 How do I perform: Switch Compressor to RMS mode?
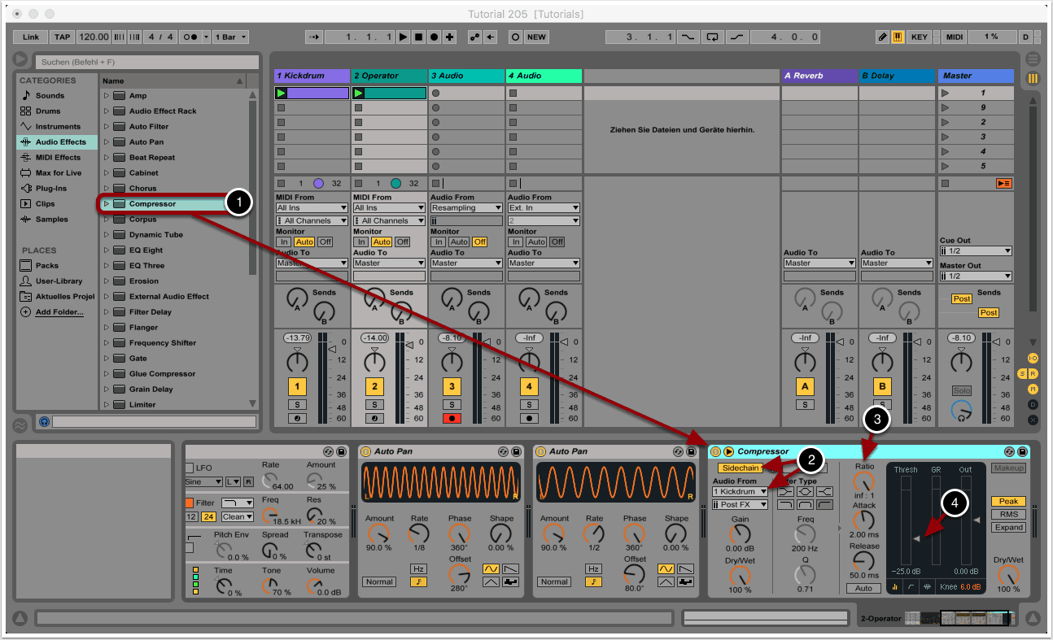[x=1008, y=515]
